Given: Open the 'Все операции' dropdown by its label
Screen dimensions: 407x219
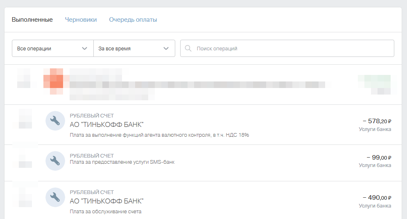Looking at the screenshot, I should 34,48.
